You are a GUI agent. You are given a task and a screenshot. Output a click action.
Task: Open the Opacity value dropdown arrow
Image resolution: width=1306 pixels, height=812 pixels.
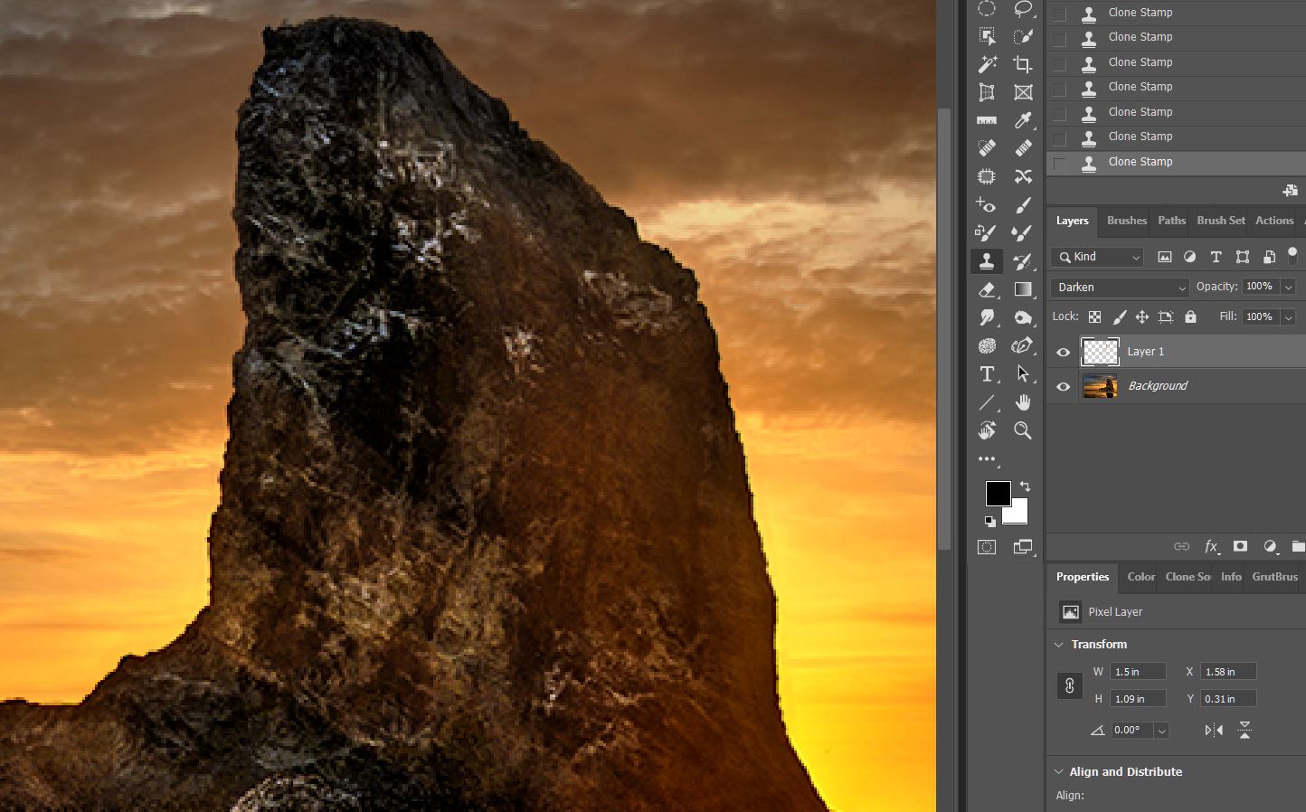(x=1288, y=287)
